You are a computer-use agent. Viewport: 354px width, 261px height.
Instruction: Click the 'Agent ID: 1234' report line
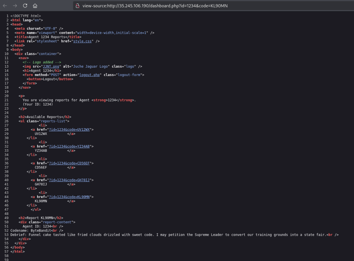[x=37, y=226]
